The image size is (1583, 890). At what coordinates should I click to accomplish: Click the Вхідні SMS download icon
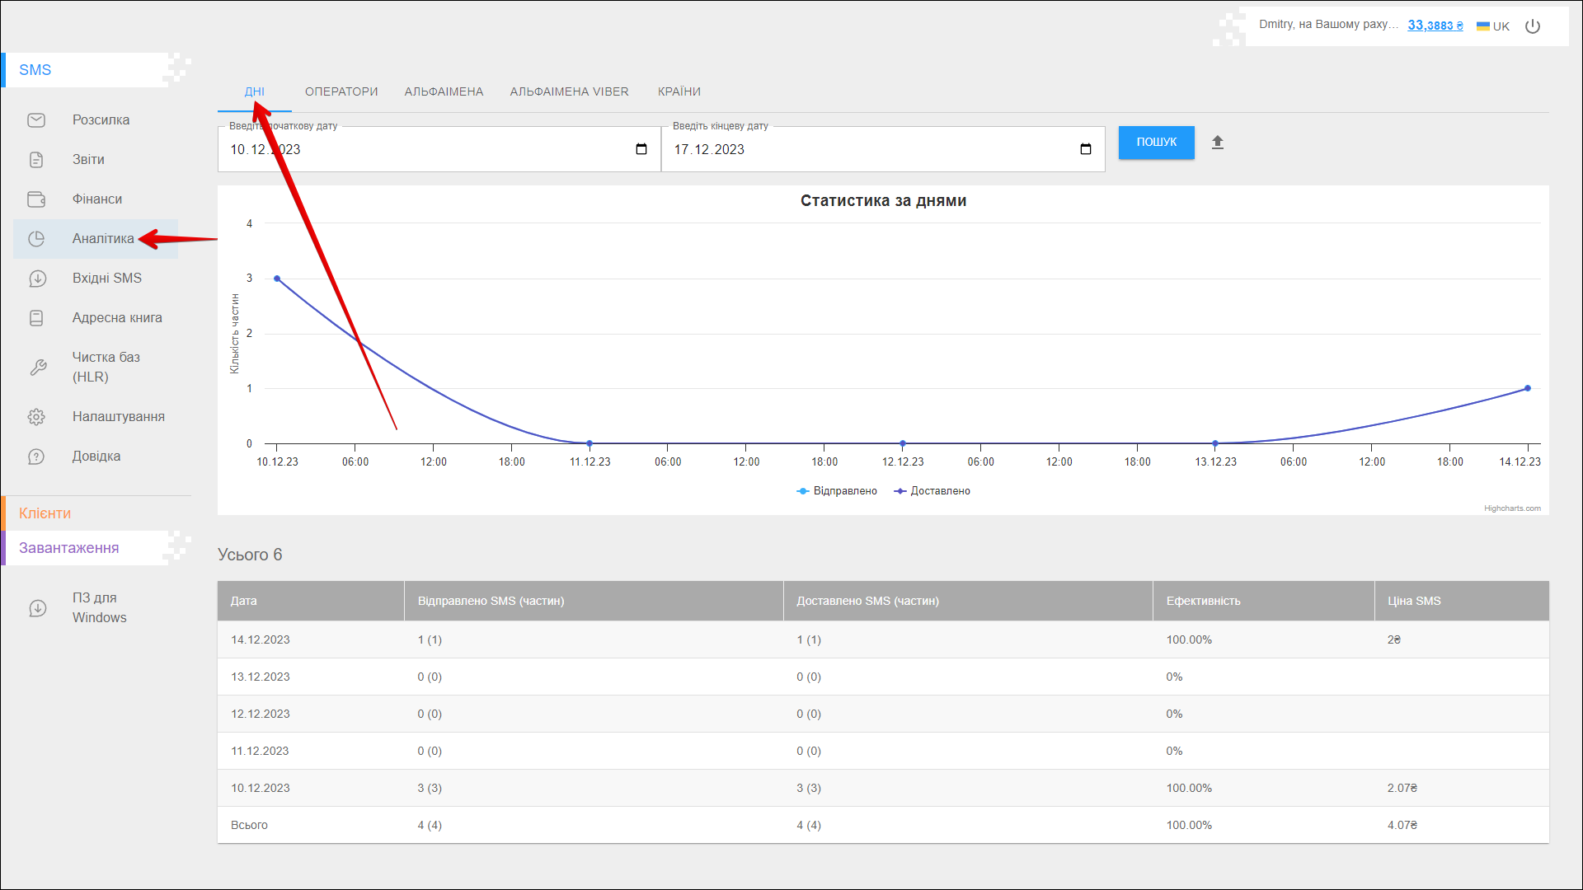tap(37, 279)
